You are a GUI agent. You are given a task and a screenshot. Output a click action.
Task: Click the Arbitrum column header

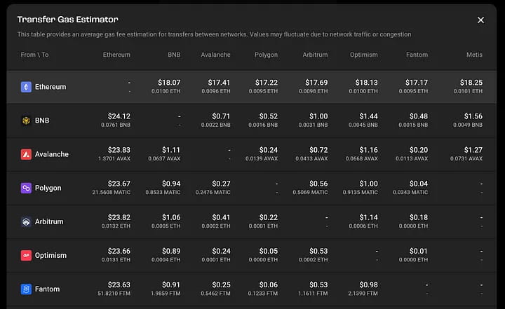[x=315, y=55]
